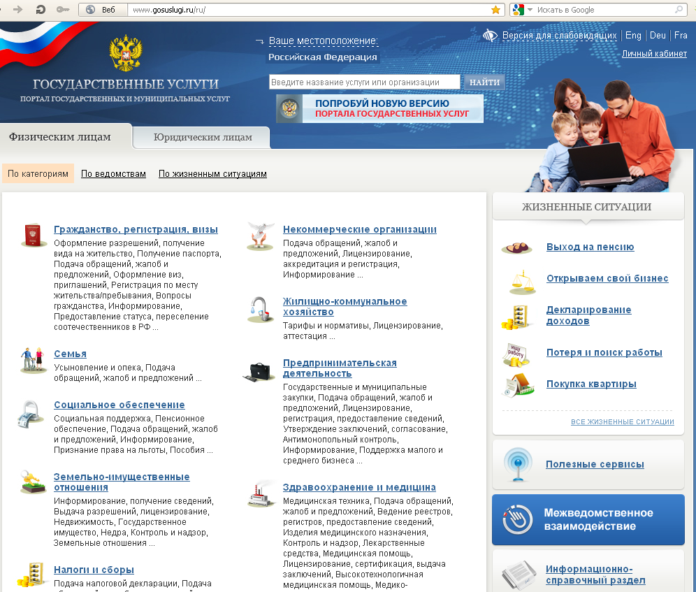Click the house icon for apartment purchase
This screenshot has width=696, height=592.
(x=519, y=384)
